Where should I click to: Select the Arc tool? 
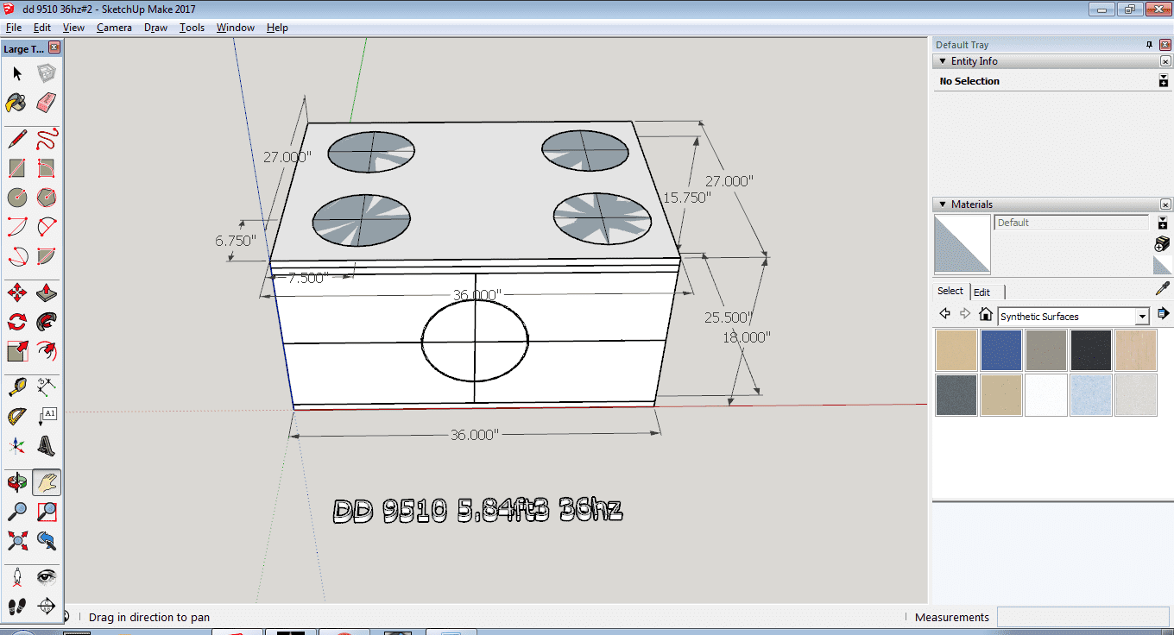17,227
